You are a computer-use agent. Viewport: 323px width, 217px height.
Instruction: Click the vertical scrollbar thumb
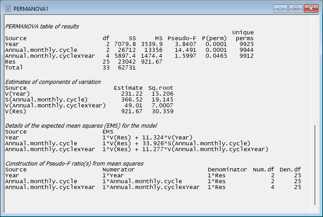pyautogui.click(x=315, y=164)
